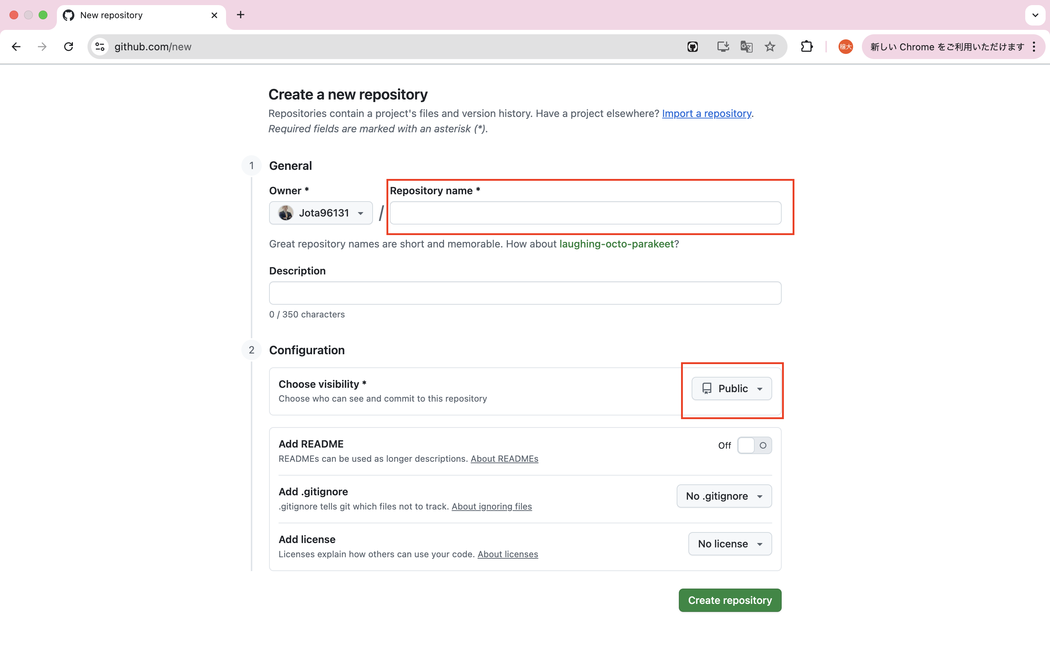Open the No license dropdown

tap(730, 544)
